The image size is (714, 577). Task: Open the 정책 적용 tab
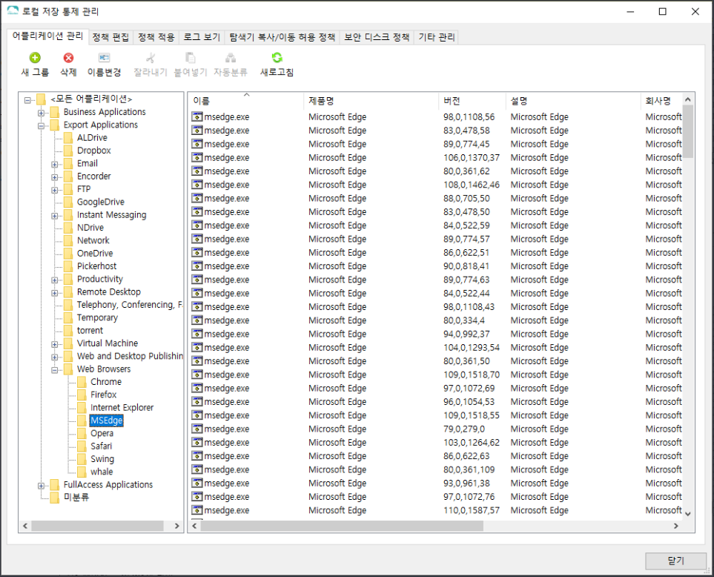[x=156, y=37]
